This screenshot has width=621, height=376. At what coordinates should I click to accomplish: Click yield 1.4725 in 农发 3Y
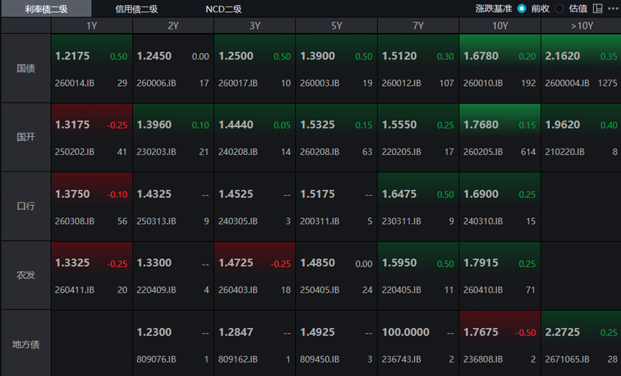235,263
